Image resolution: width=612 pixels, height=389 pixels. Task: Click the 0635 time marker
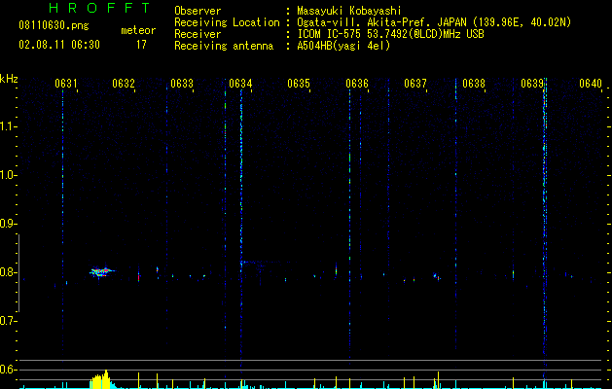click(299, 84)
